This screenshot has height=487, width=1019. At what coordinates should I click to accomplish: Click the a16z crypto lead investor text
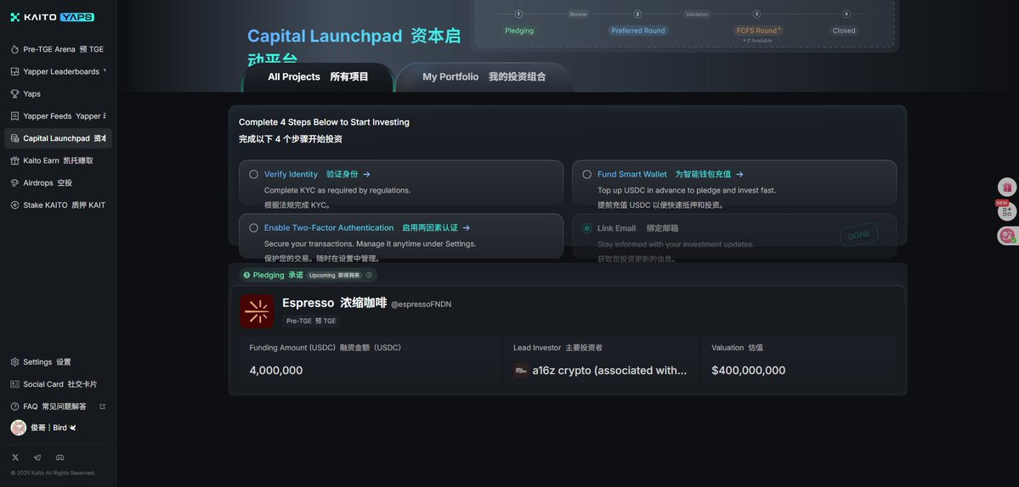[x=609, y=370]
